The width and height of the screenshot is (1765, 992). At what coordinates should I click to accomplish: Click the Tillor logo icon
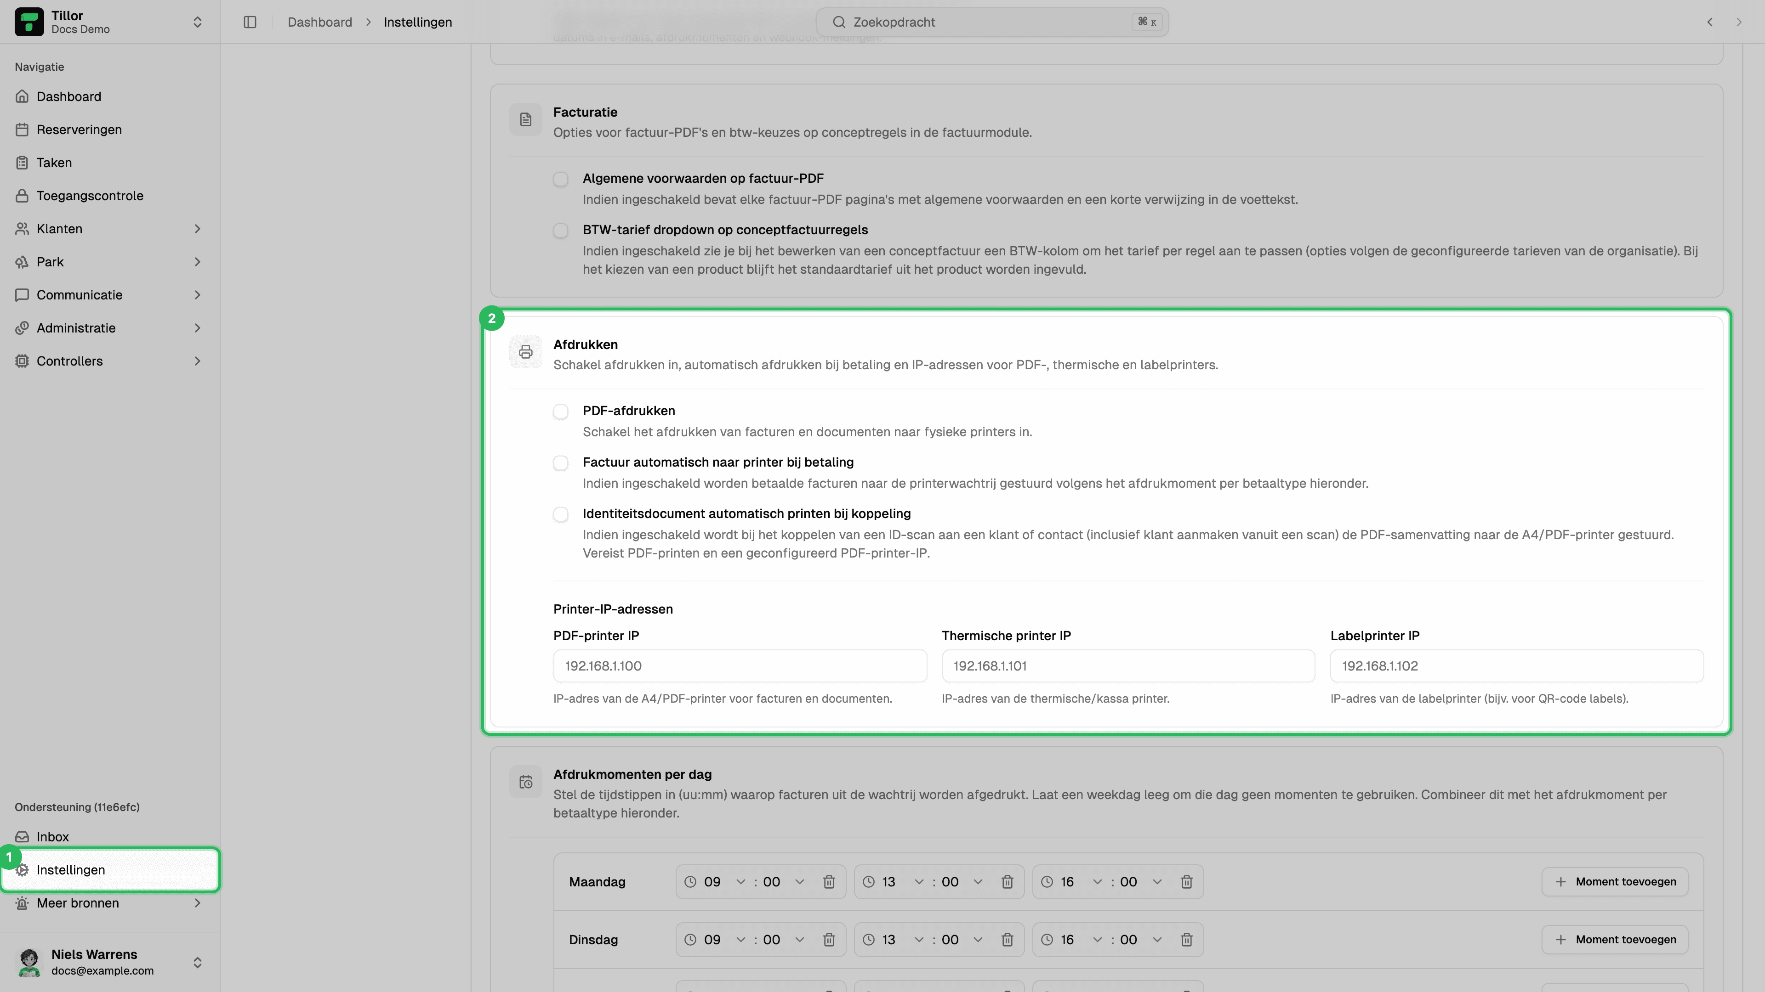coord(29,22)
